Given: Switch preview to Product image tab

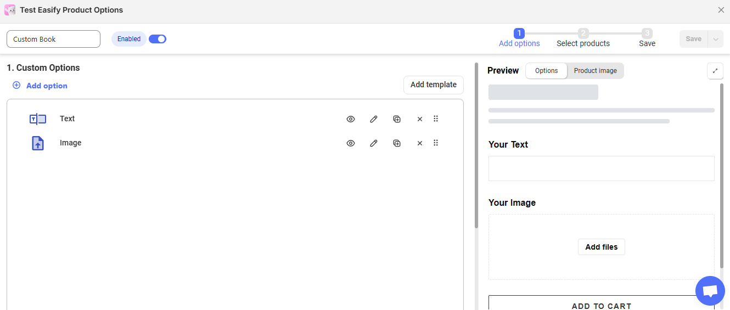Looking at the screenshot, I should click(595, 71).
